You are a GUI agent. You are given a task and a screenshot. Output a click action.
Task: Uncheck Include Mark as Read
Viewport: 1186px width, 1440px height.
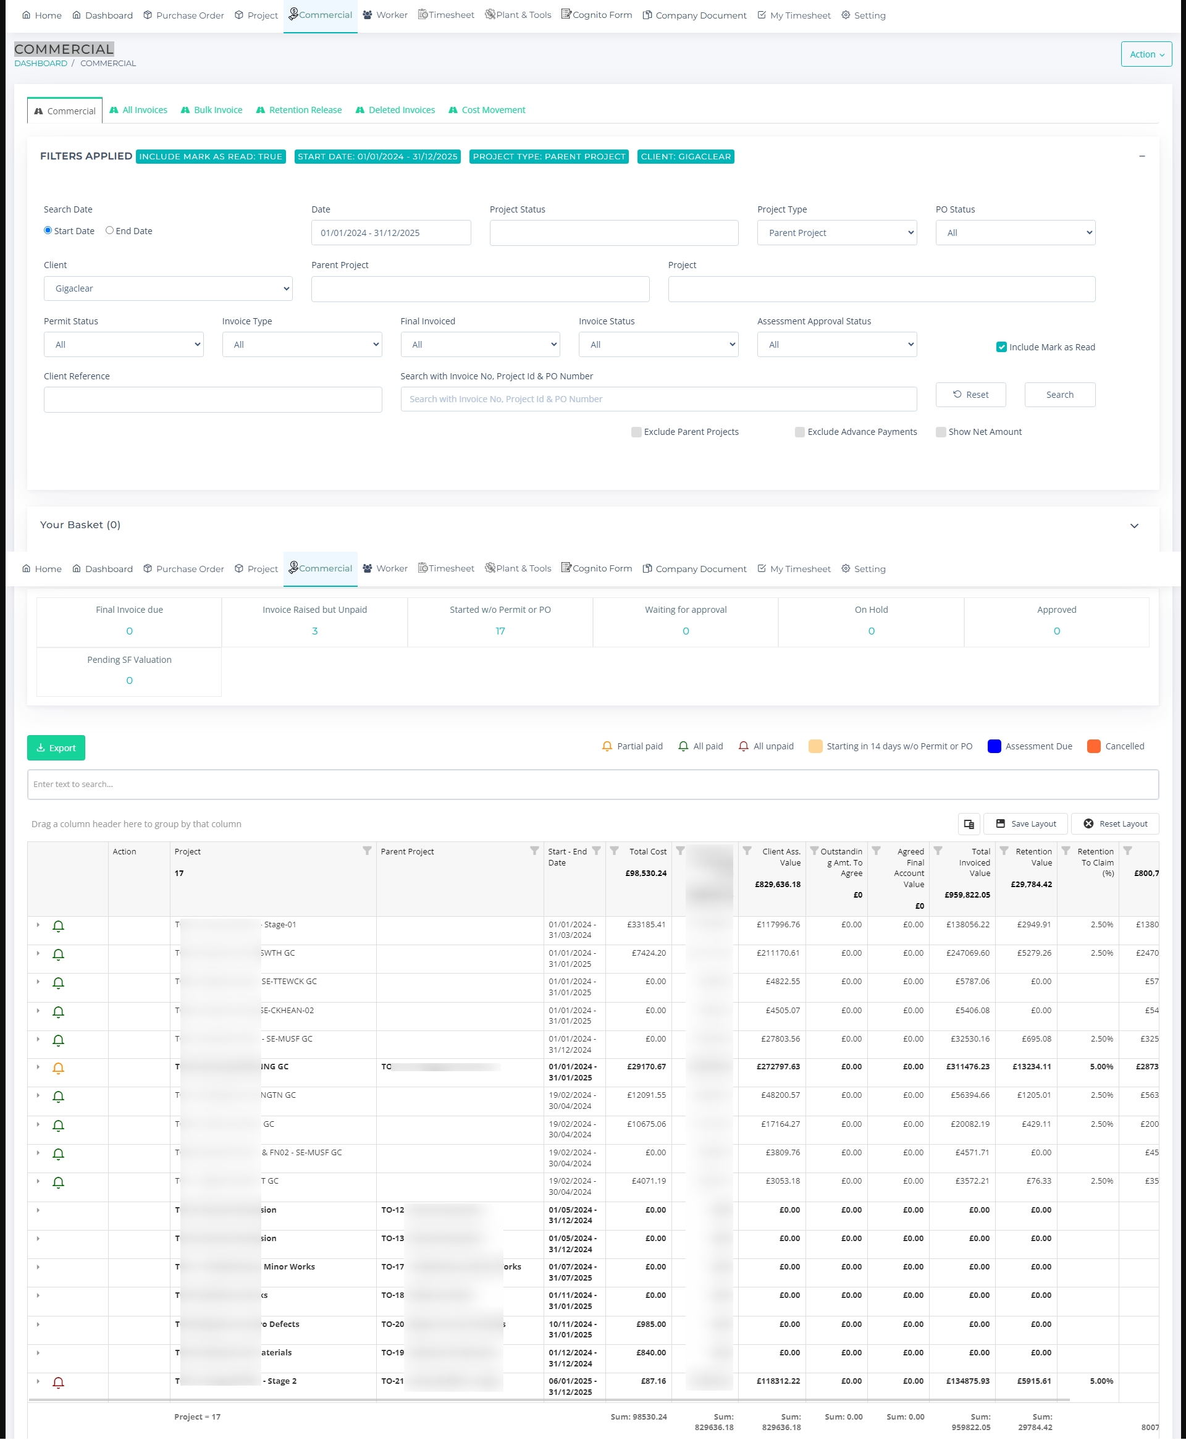1001,347
